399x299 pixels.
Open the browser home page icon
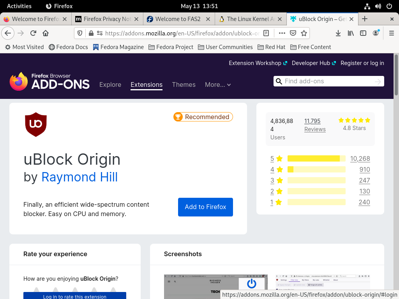pyautogui.click(x=46, y=33)
